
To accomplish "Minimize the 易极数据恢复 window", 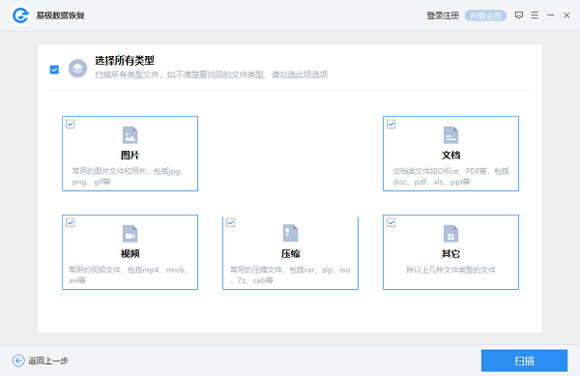I will (550, 15).
